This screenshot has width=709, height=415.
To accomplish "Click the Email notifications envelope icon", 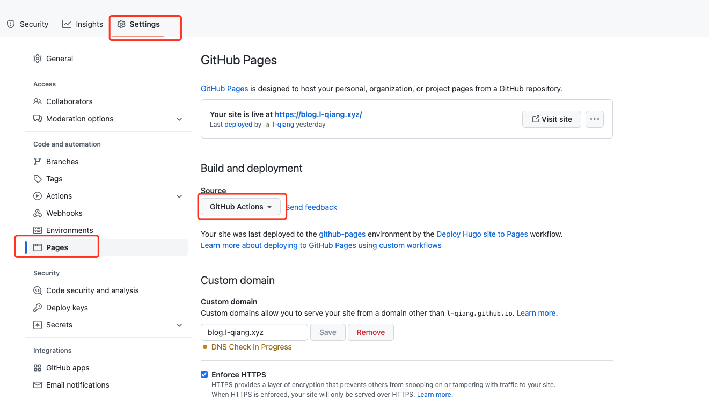I will 38,385.
